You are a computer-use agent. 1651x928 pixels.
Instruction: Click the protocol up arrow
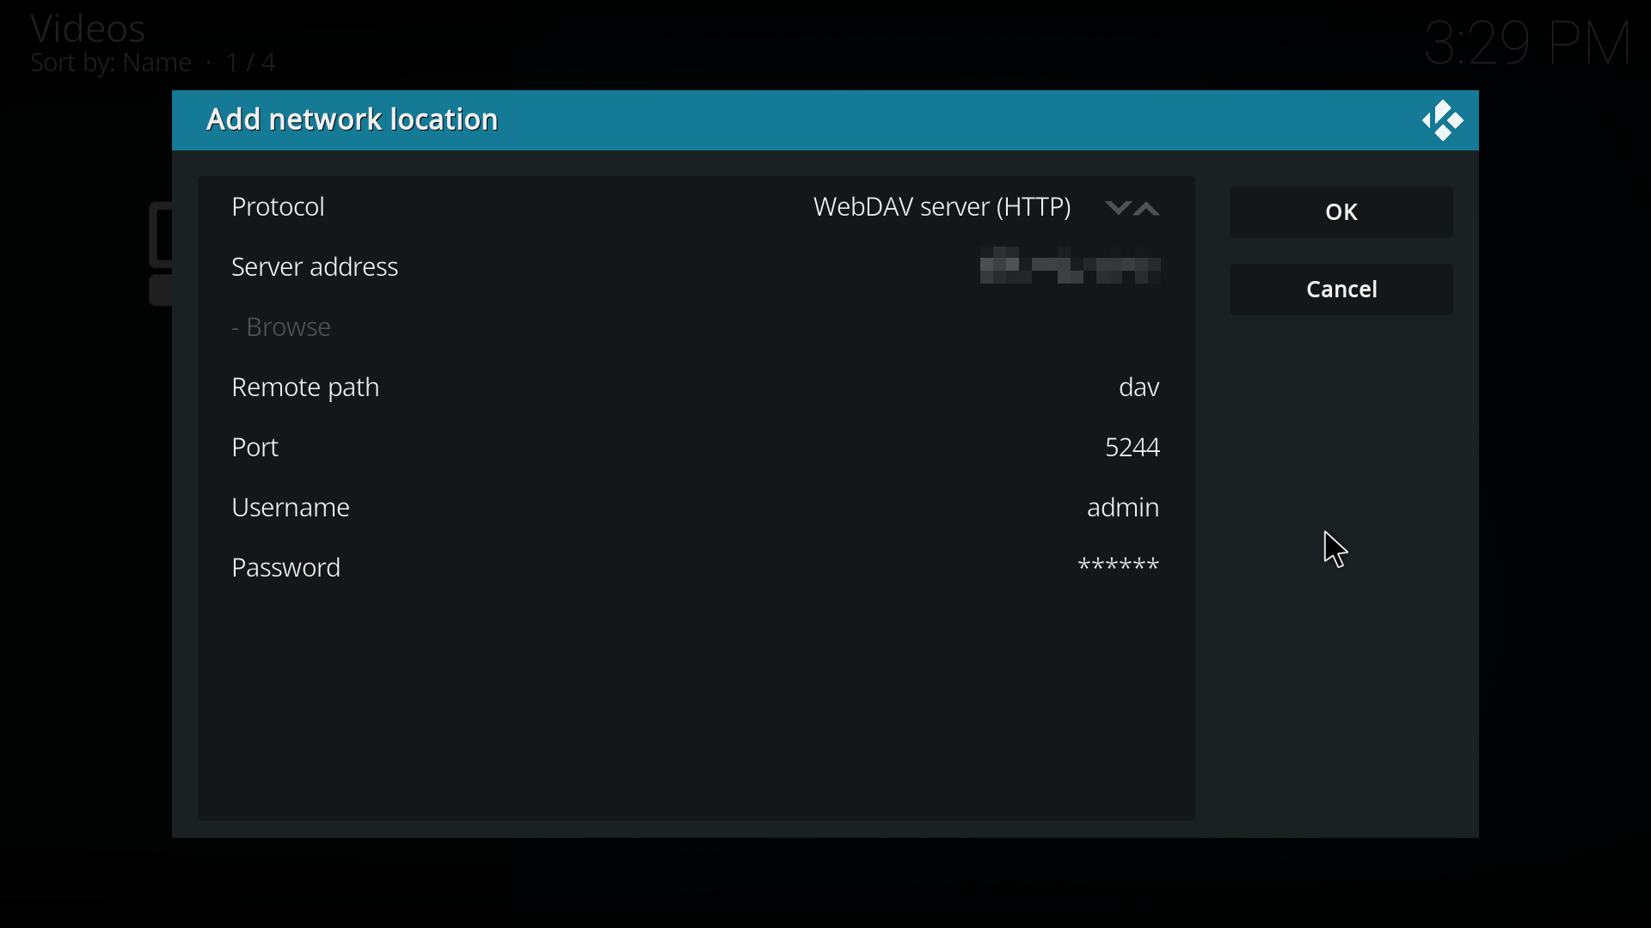tap(1148, 208)
